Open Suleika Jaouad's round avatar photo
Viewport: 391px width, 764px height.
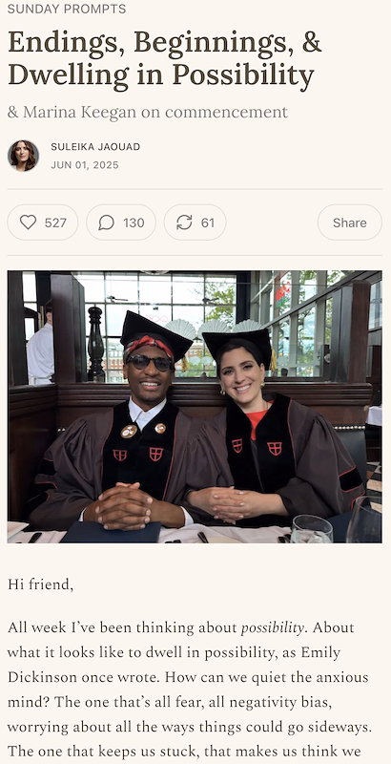(x=23, y=156)
